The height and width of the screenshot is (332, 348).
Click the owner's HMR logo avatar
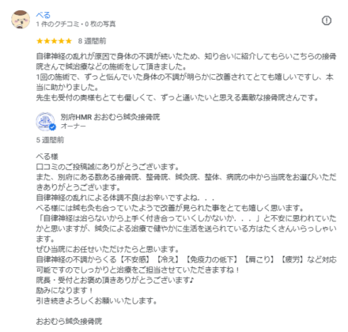[45, 122]
